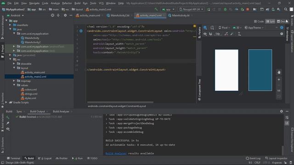Open the Build panel settings gear
The width and height of the screenshot is (294, 165).
[282, 111]
